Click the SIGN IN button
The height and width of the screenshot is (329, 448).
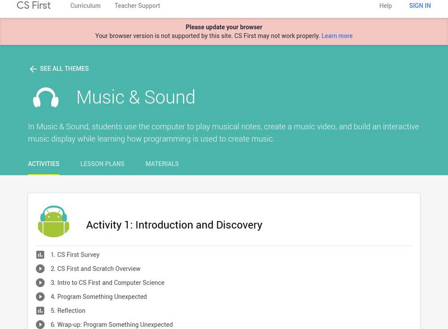point(419,6)
